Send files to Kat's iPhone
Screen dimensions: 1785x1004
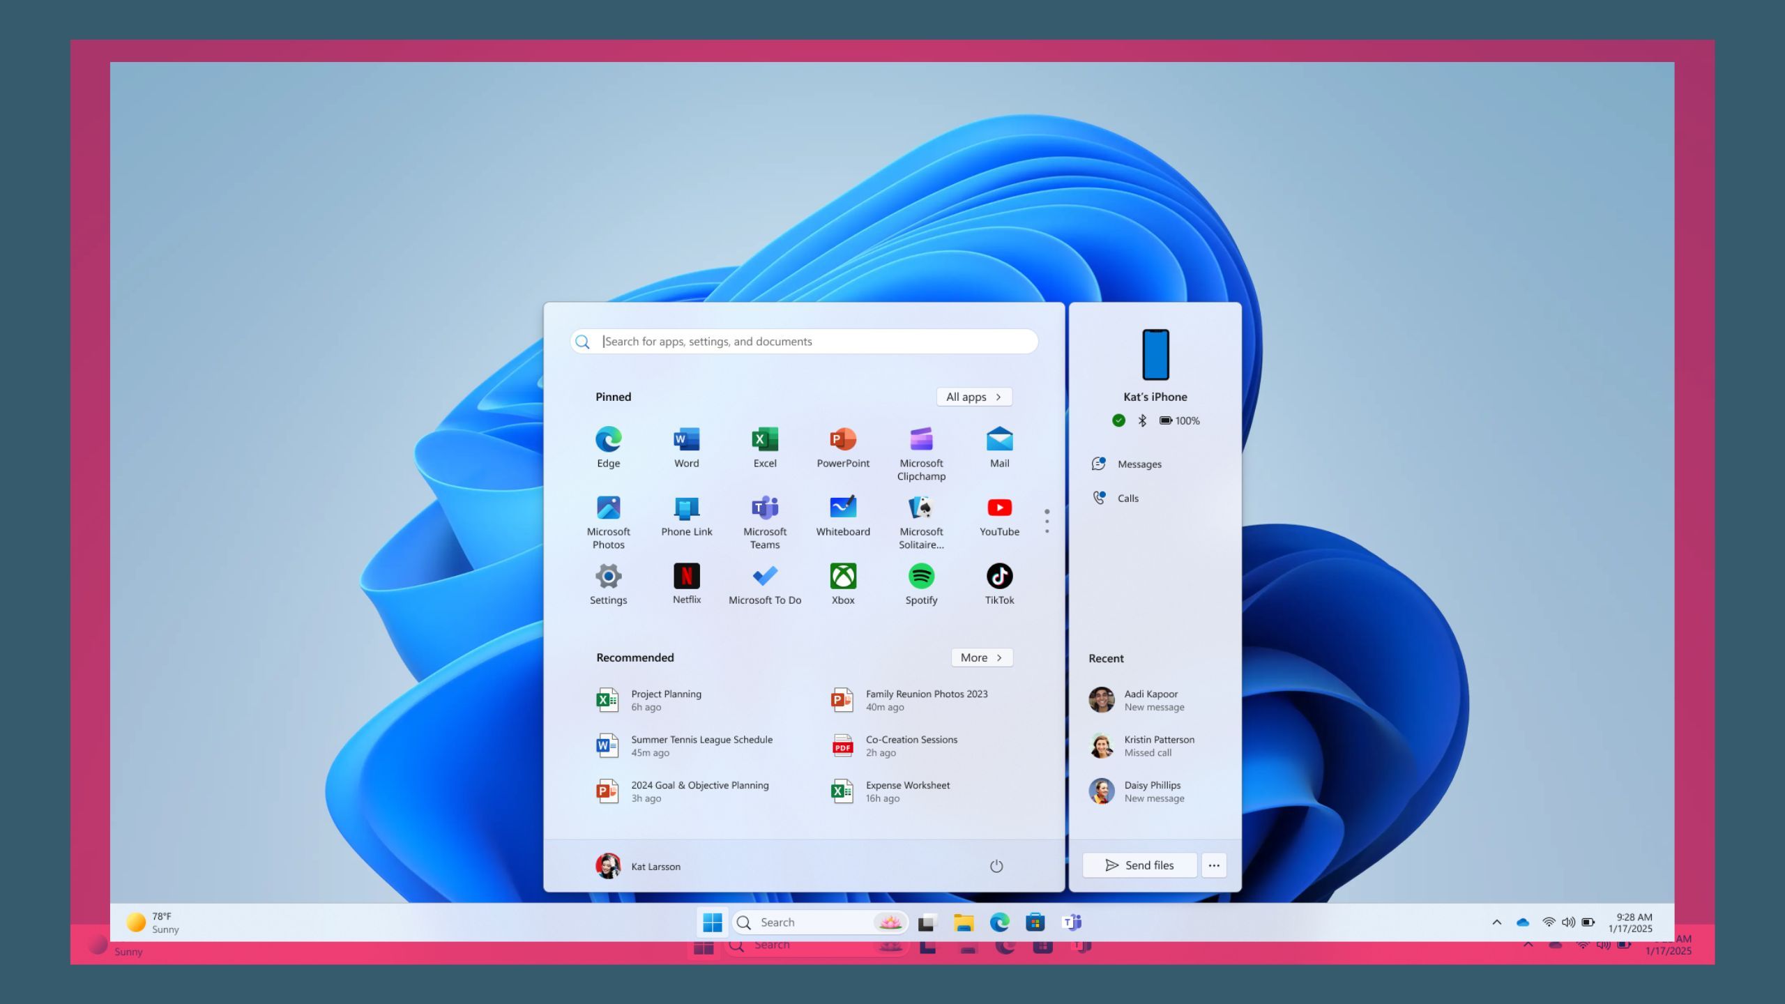tap(1139, 865)
